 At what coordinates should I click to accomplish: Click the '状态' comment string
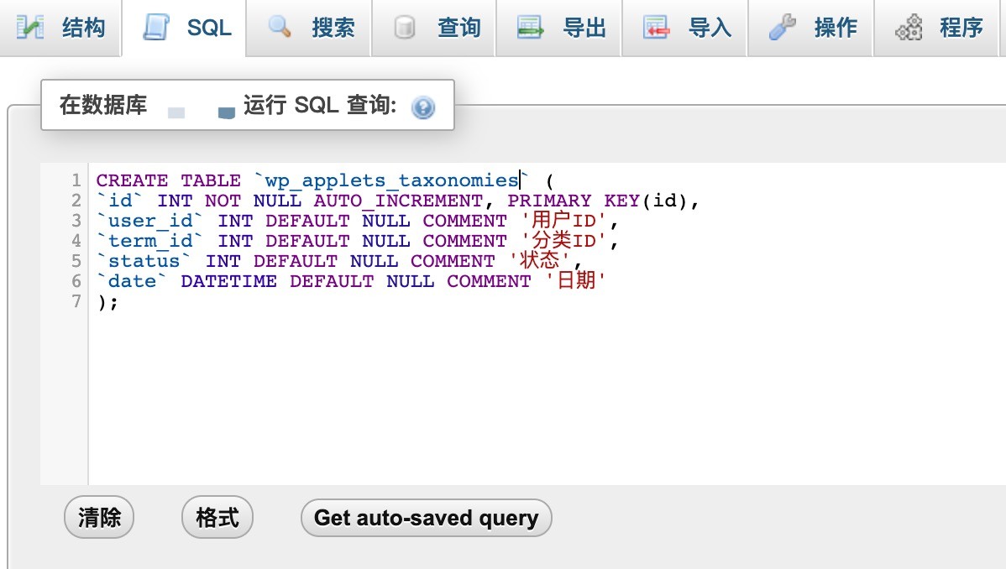point(539,260)
